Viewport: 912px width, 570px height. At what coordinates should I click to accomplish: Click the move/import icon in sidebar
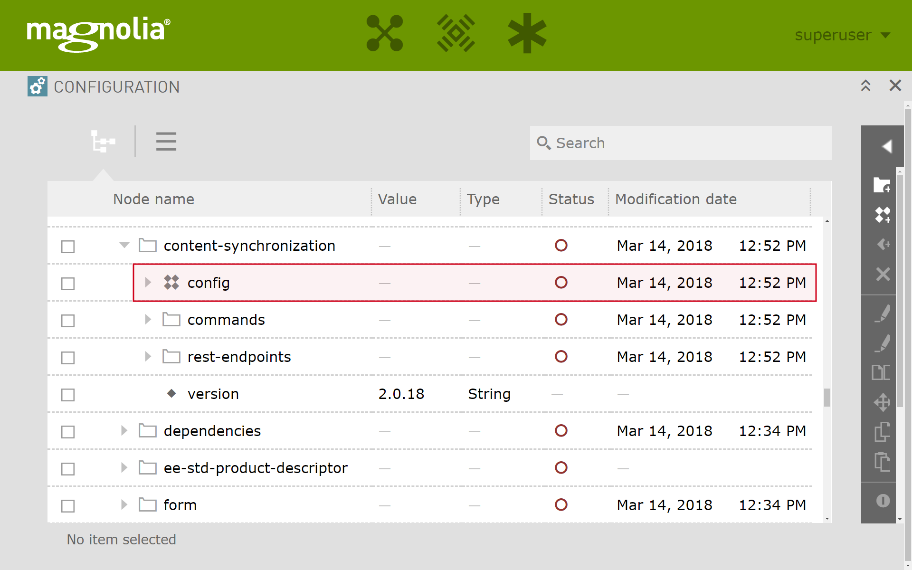pyautogui.click(x=883, y=402)
